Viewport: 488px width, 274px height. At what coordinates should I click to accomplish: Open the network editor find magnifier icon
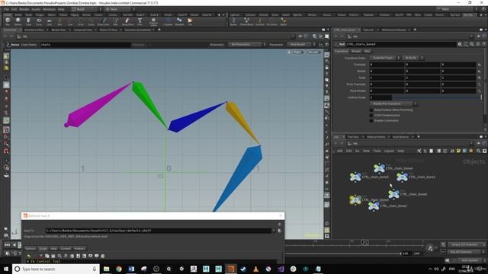click(478, 151)
